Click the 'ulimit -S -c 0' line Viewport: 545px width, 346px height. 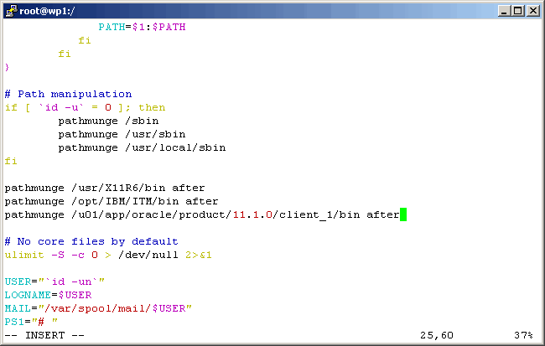[x=108, y=255]
